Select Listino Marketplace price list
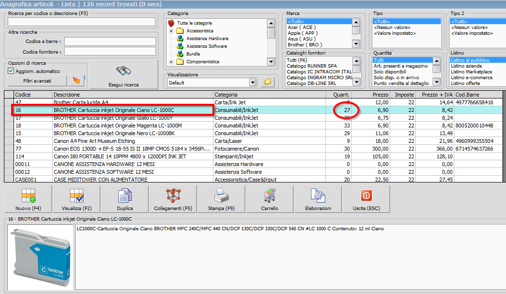 (471, 71)
